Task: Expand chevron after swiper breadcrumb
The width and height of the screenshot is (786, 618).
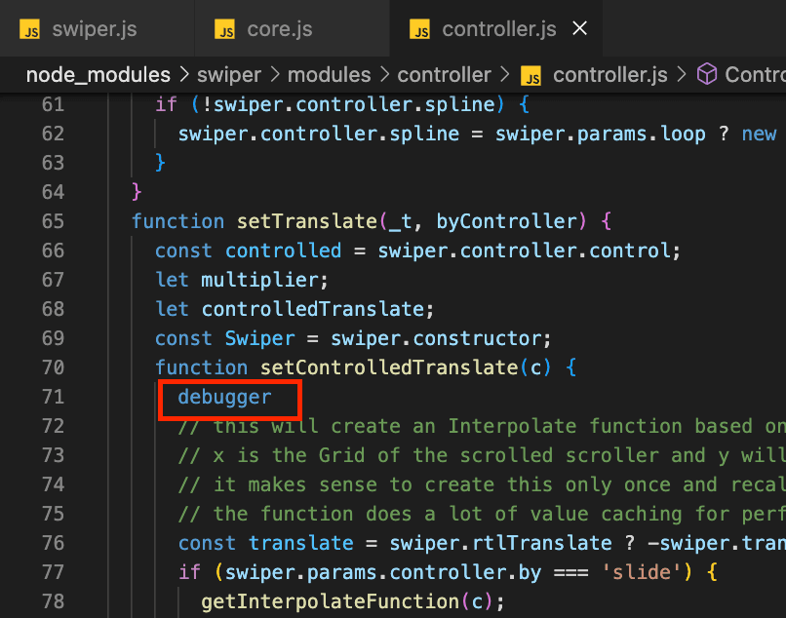Action: (x=275, y=75)
